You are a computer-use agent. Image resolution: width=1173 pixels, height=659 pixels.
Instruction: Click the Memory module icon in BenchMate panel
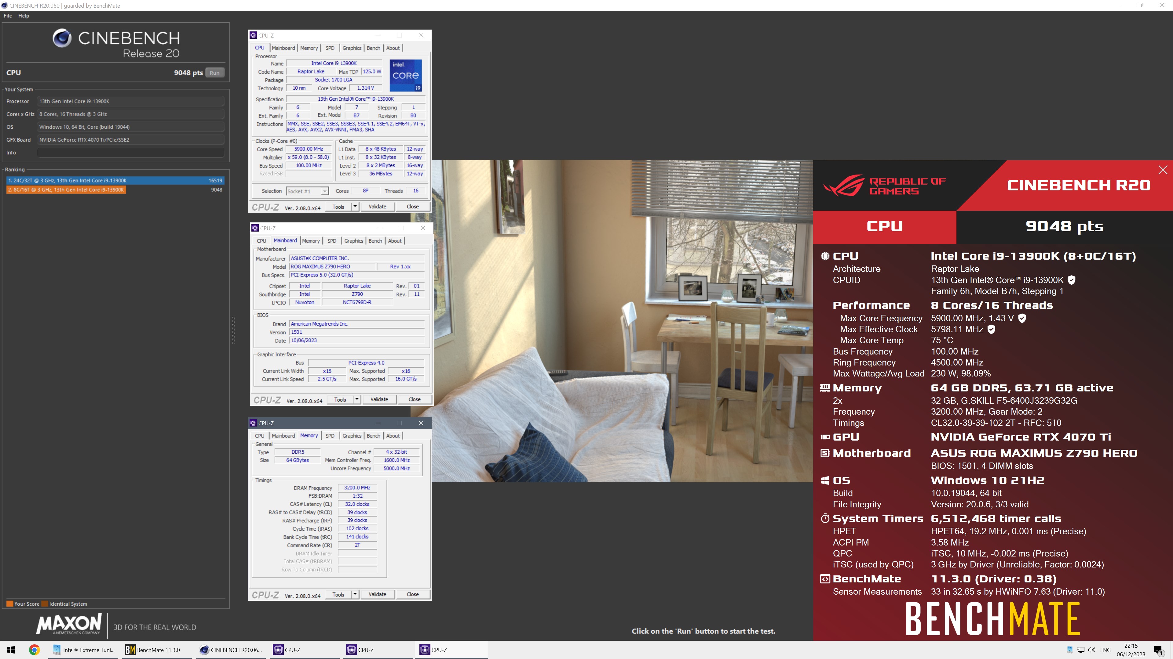[x=825, y=388]
